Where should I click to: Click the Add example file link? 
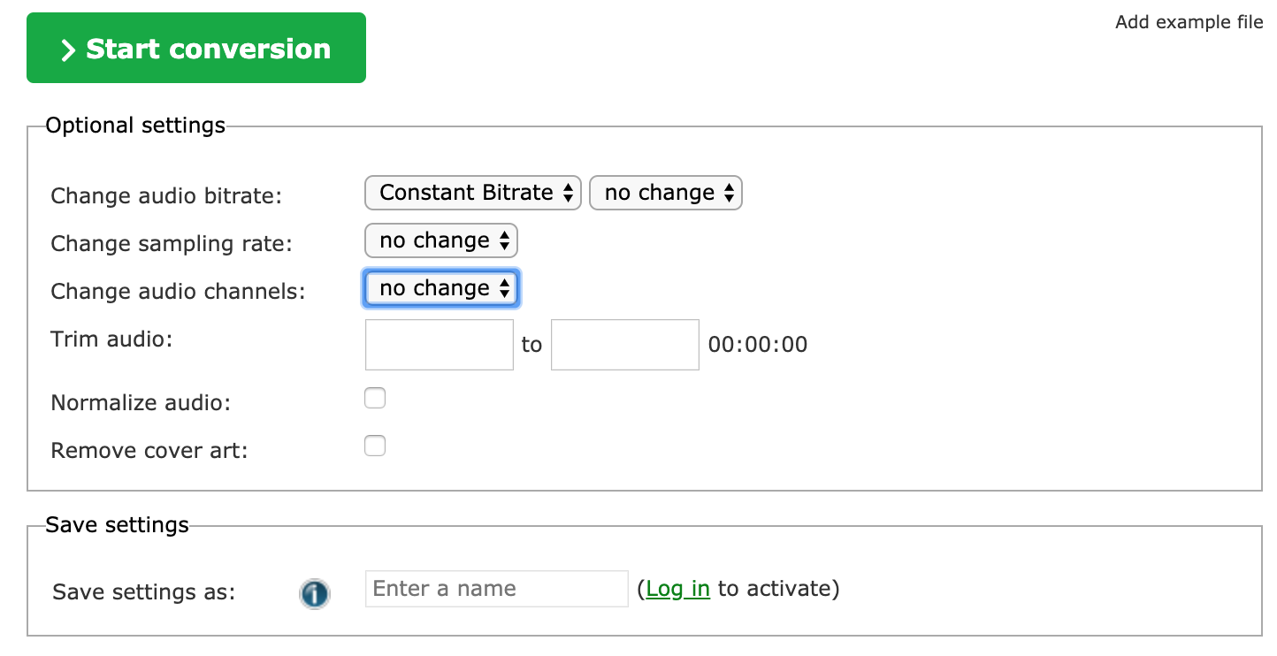click(x=1189, y=22)
